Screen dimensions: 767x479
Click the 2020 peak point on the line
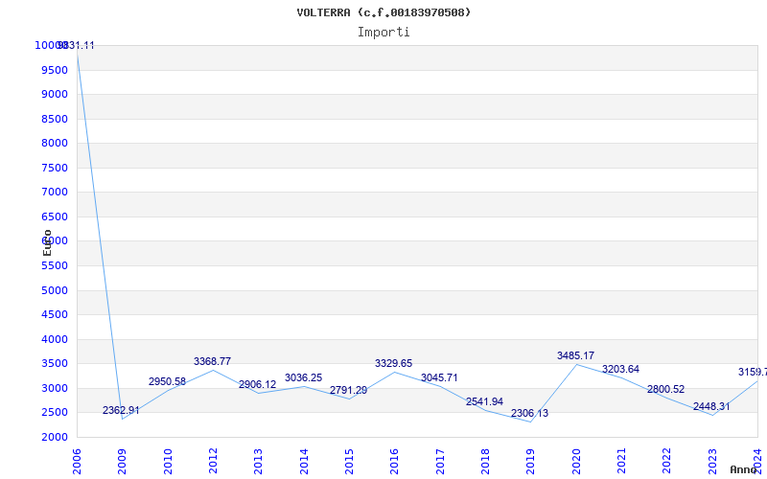pos(576,364)
